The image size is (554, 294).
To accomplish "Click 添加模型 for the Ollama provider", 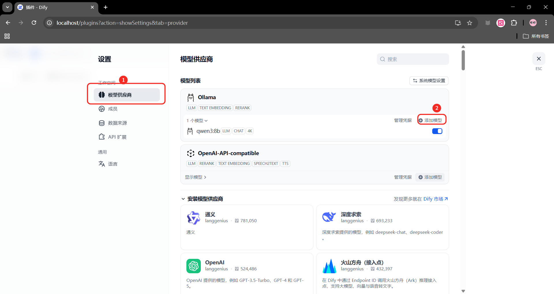I will point(430,120).
